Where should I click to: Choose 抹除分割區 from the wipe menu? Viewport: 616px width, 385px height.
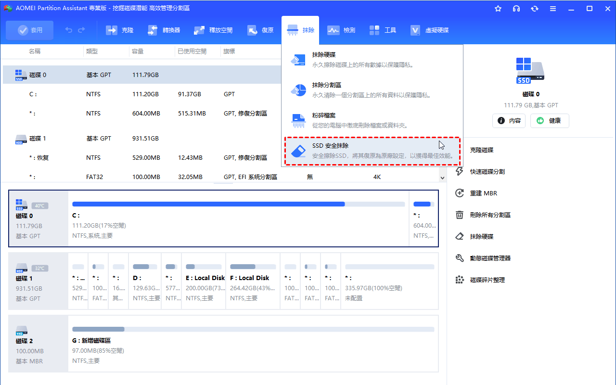pyautogui.click(x=372, y=90)
